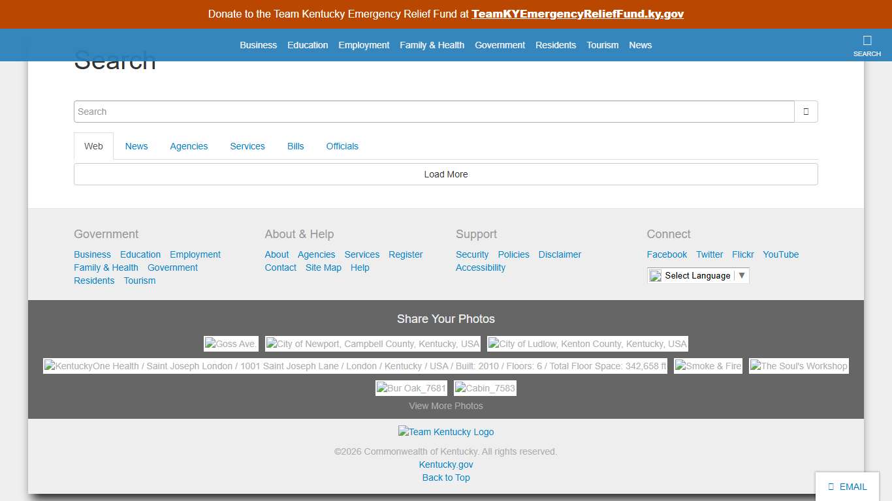Open the Tourism menu in the top navigation
Image resolution: width=892 pixels, height=501 pixels.
coord(602,45)
